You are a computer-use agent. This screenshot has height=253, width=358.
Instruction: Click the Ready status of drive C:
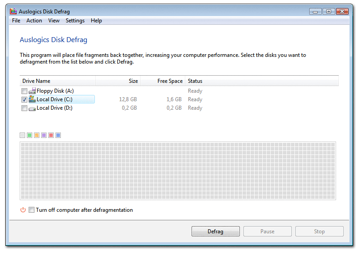(x=195, y=99)
